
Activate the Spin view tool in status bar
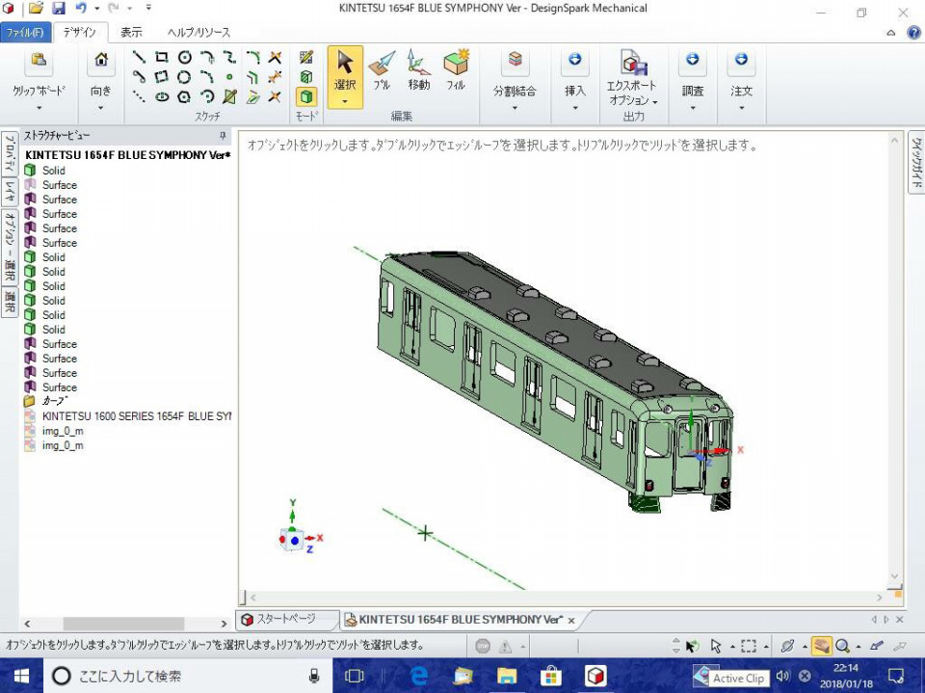[787, 646]
